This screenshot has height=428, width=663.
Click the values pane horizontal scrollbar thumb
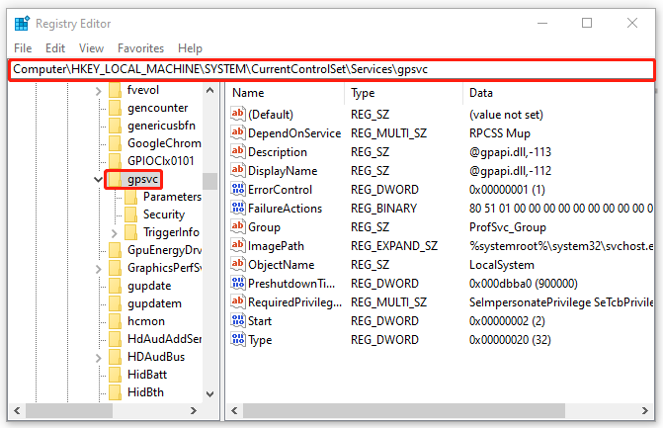(x=403, y=410)
